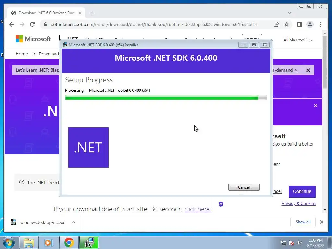Click the page vertical scrollbar
The width and height of the screenshot is (332, 249).
tap(325, 62)
